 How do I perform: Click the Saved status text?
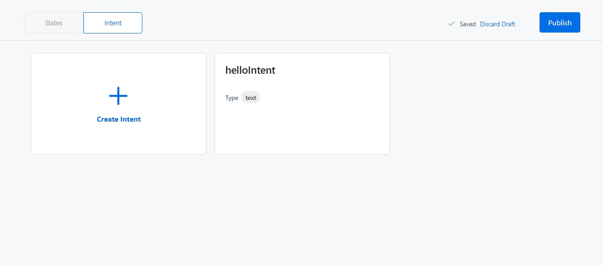tap(467, 24)
